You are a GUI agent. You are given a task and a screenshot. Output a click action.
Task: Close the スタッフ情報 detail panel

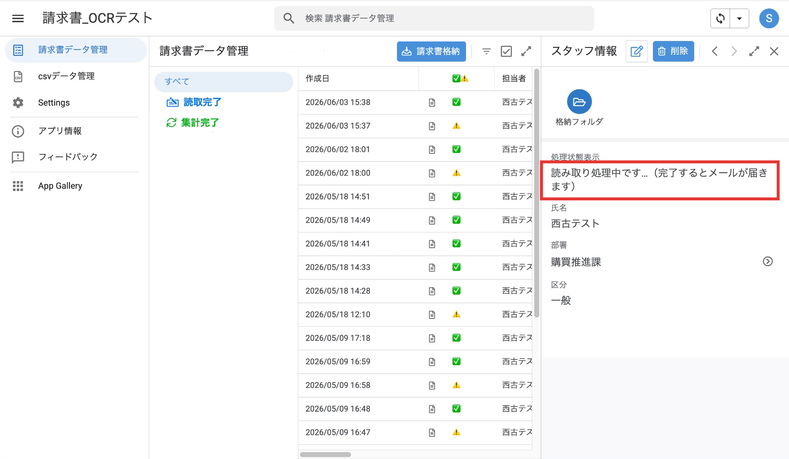click(x=774, y=51)
